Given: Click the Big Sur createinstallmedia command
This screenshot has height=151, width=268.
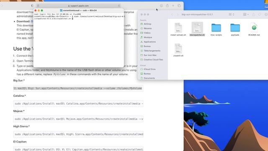Looking at the screenshot, I should click(x=78, y=89).
